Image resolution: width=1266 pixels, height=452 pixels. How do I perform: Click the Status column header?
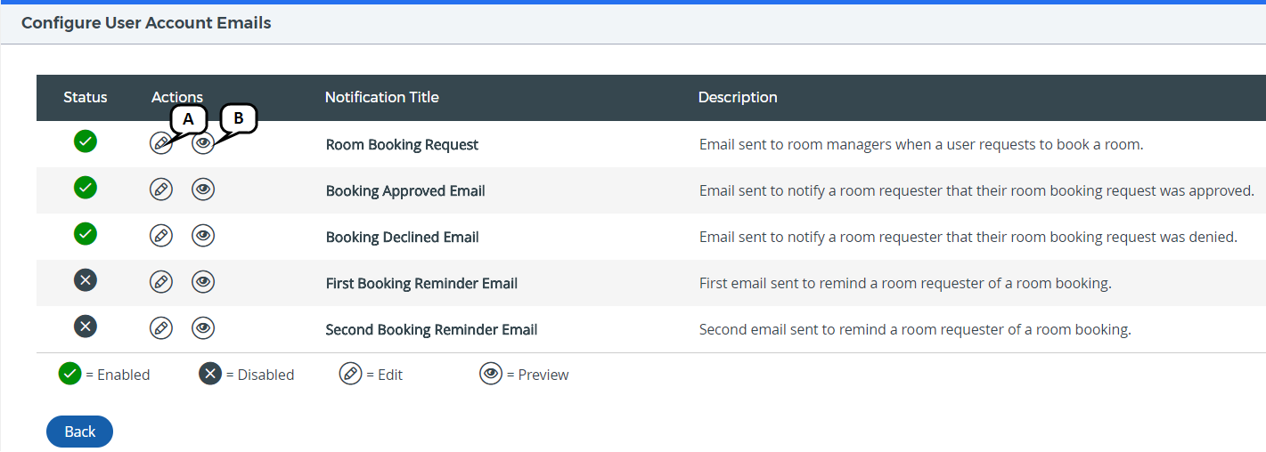pyautogui.click(x=86, y=97)
